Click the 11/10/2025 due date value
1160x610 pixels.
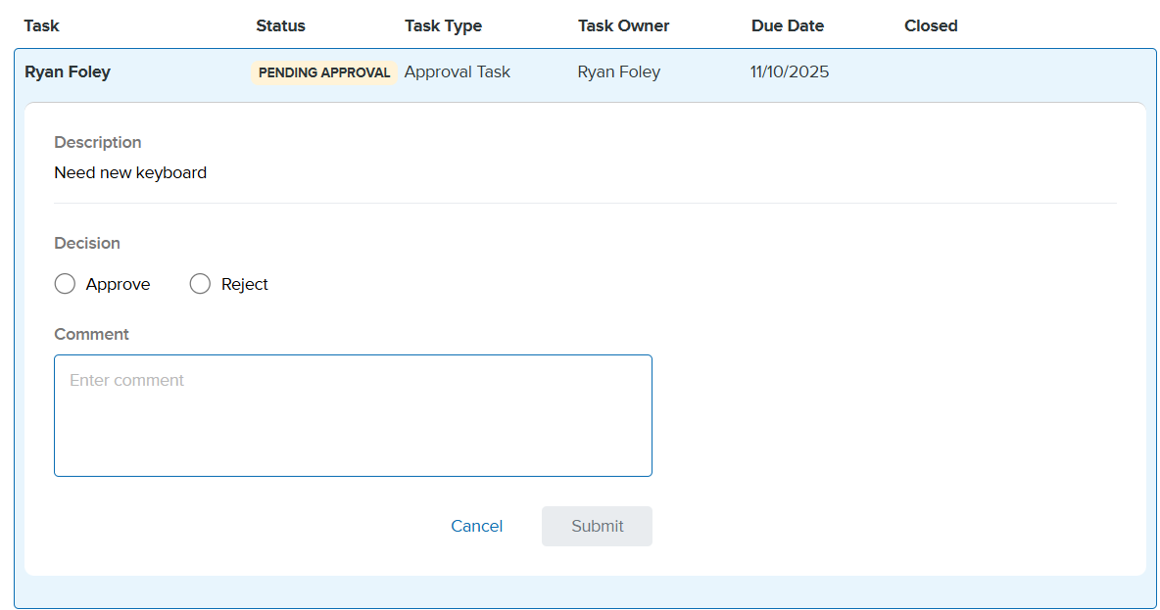(x=790, y=71)
